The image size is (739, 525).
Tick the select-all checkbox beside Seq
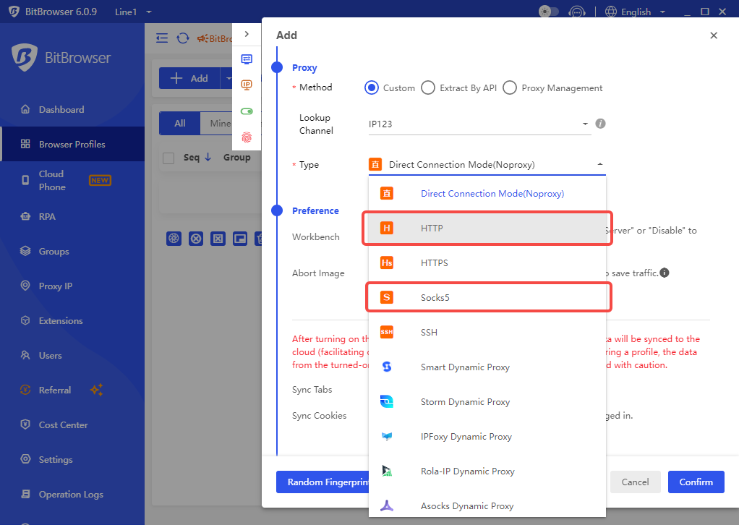(x=168, y=158)
